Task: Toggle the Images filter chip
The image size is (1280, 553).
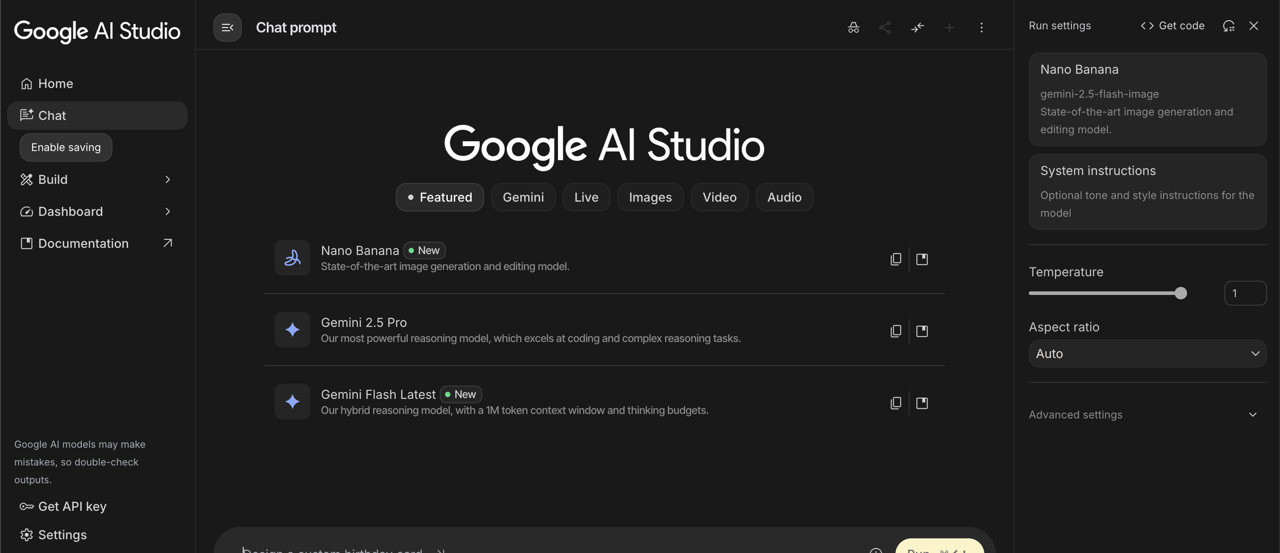Action: [x=650, y=197]
